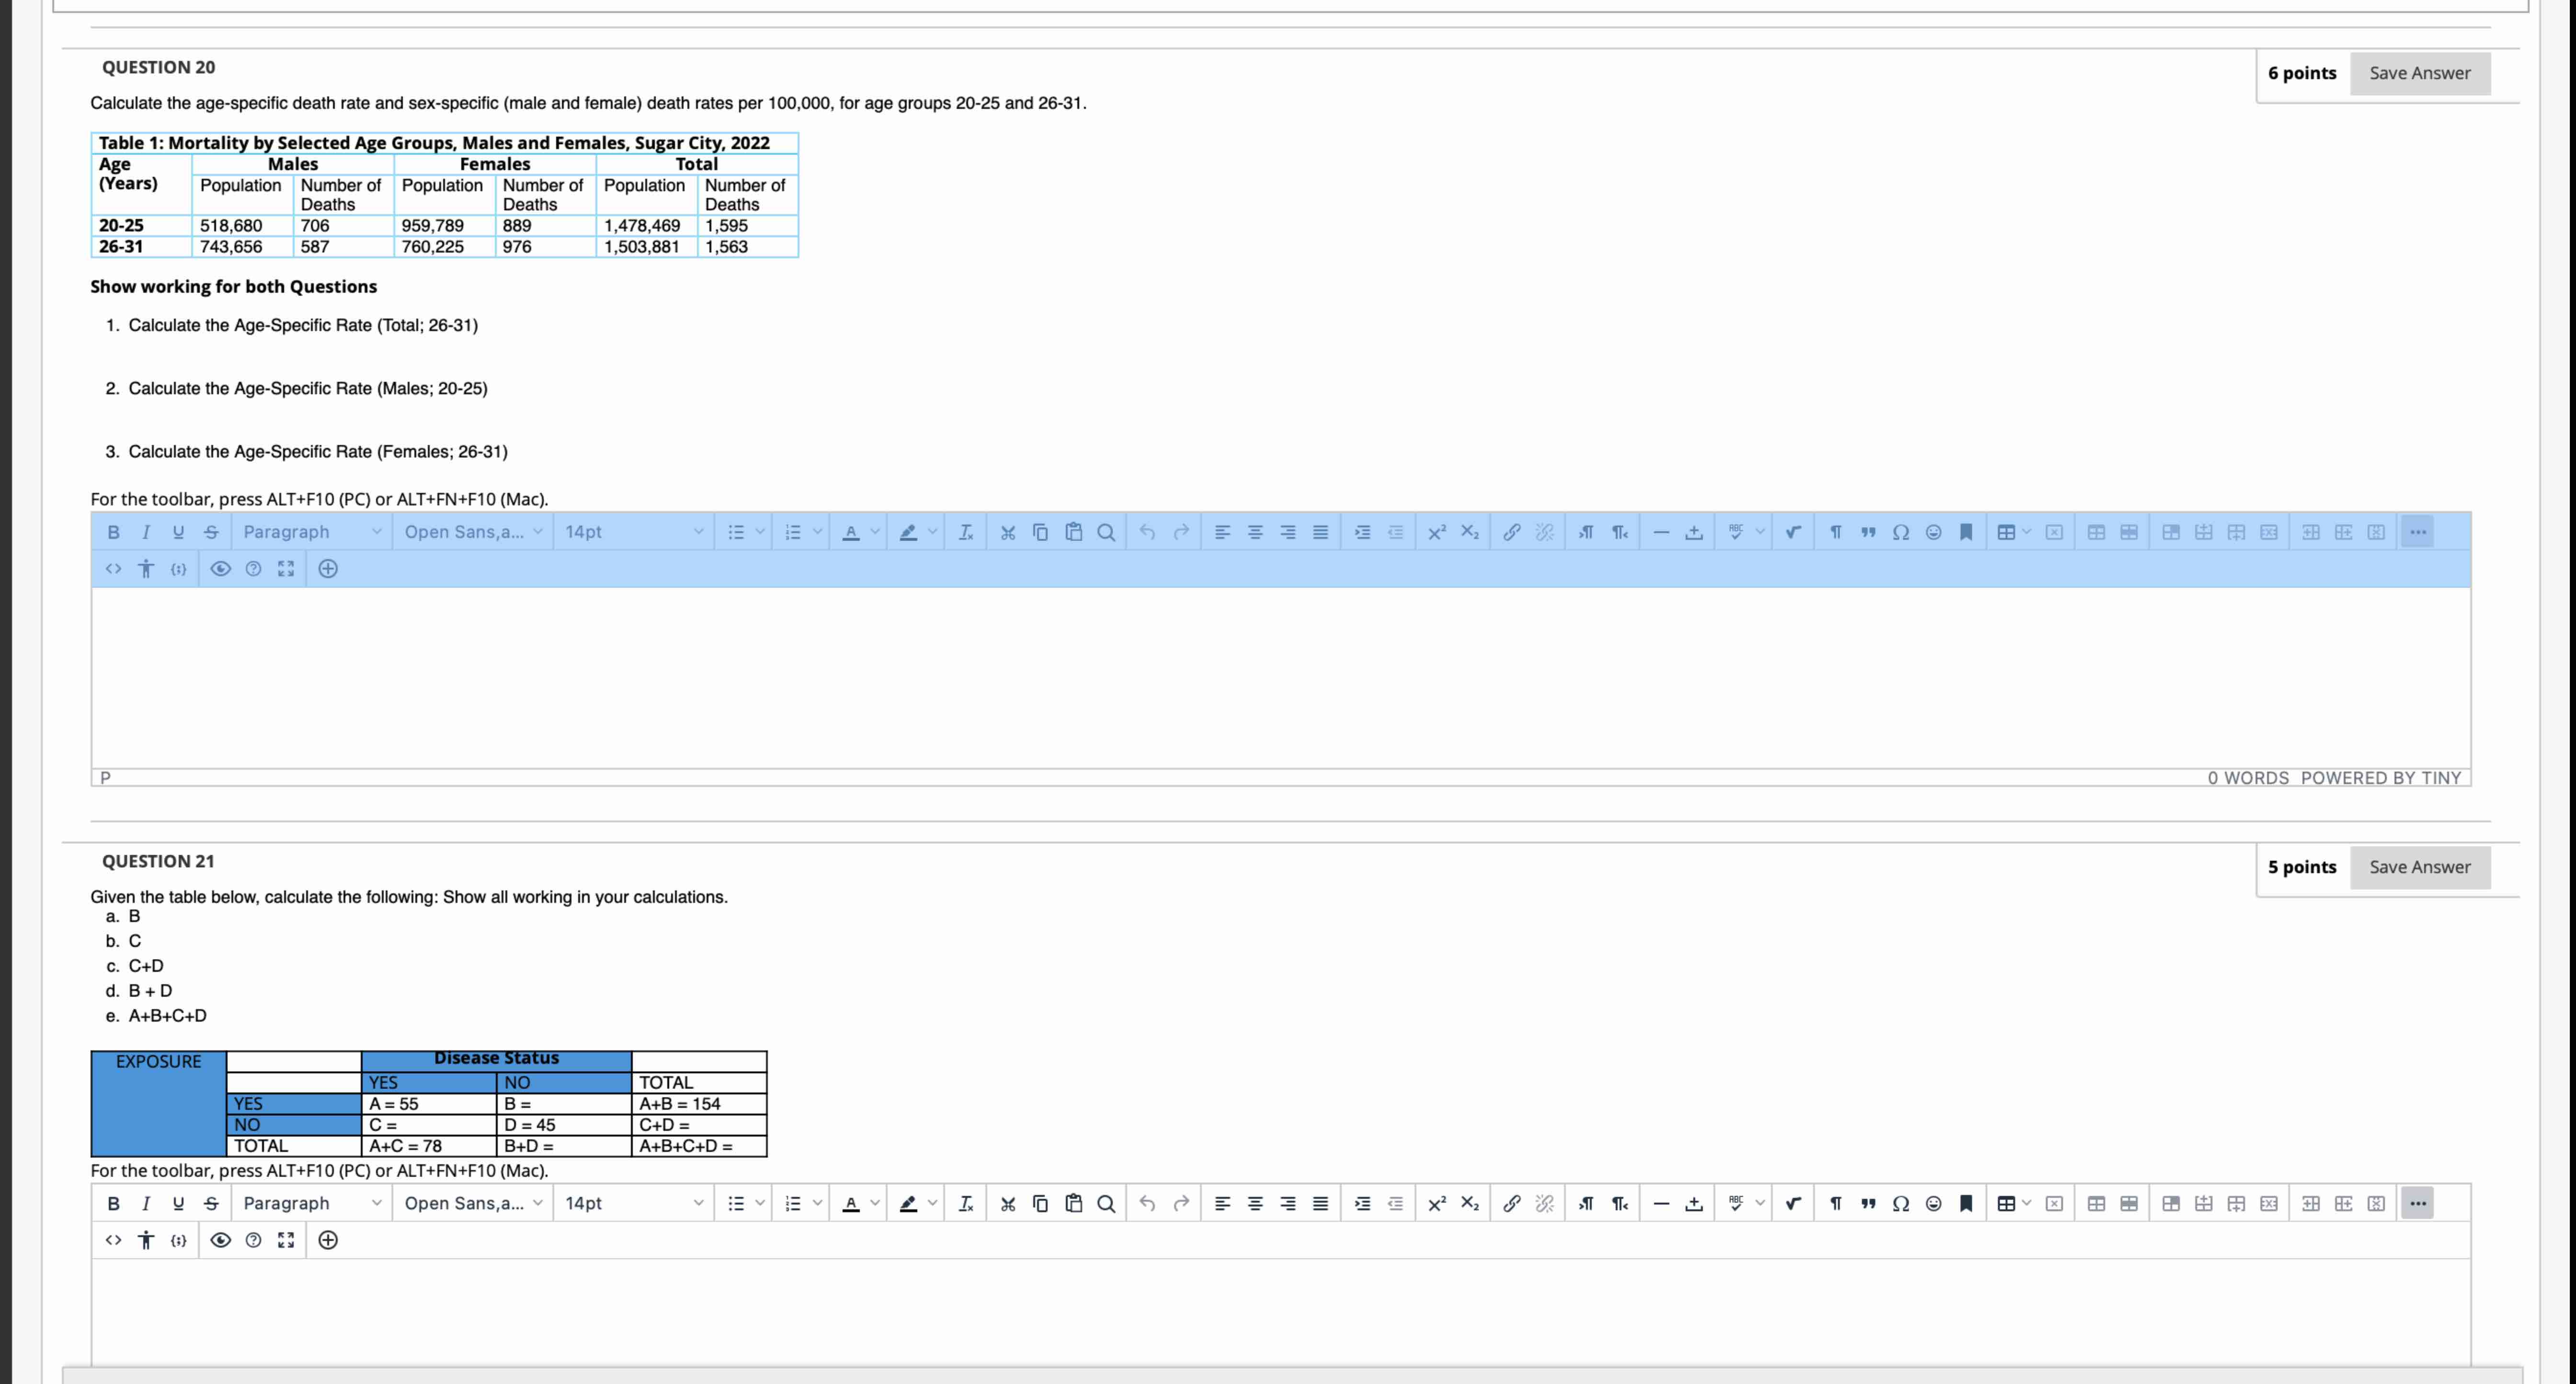Viewport: 2576px width, 1384px height.
Task: Toggle preview eye icon in Question 20 toolbar
Action: 220,569
